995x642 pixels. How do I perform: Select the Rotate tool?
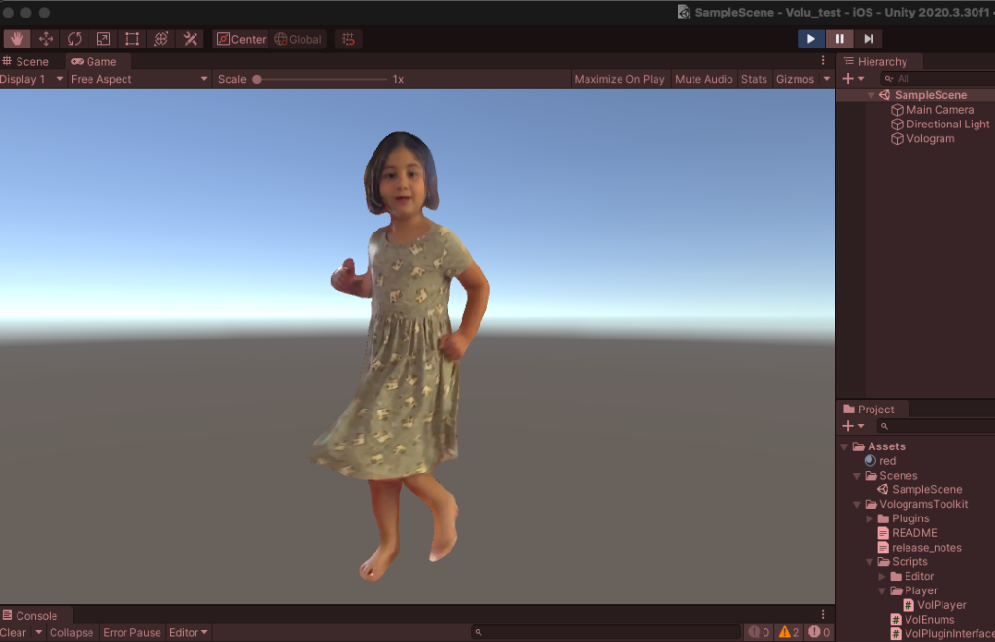click(x=75, y=39)
